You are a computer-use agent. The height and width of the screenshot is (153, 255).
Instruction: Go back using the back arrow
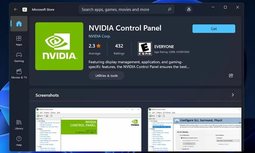coord(15,9)
